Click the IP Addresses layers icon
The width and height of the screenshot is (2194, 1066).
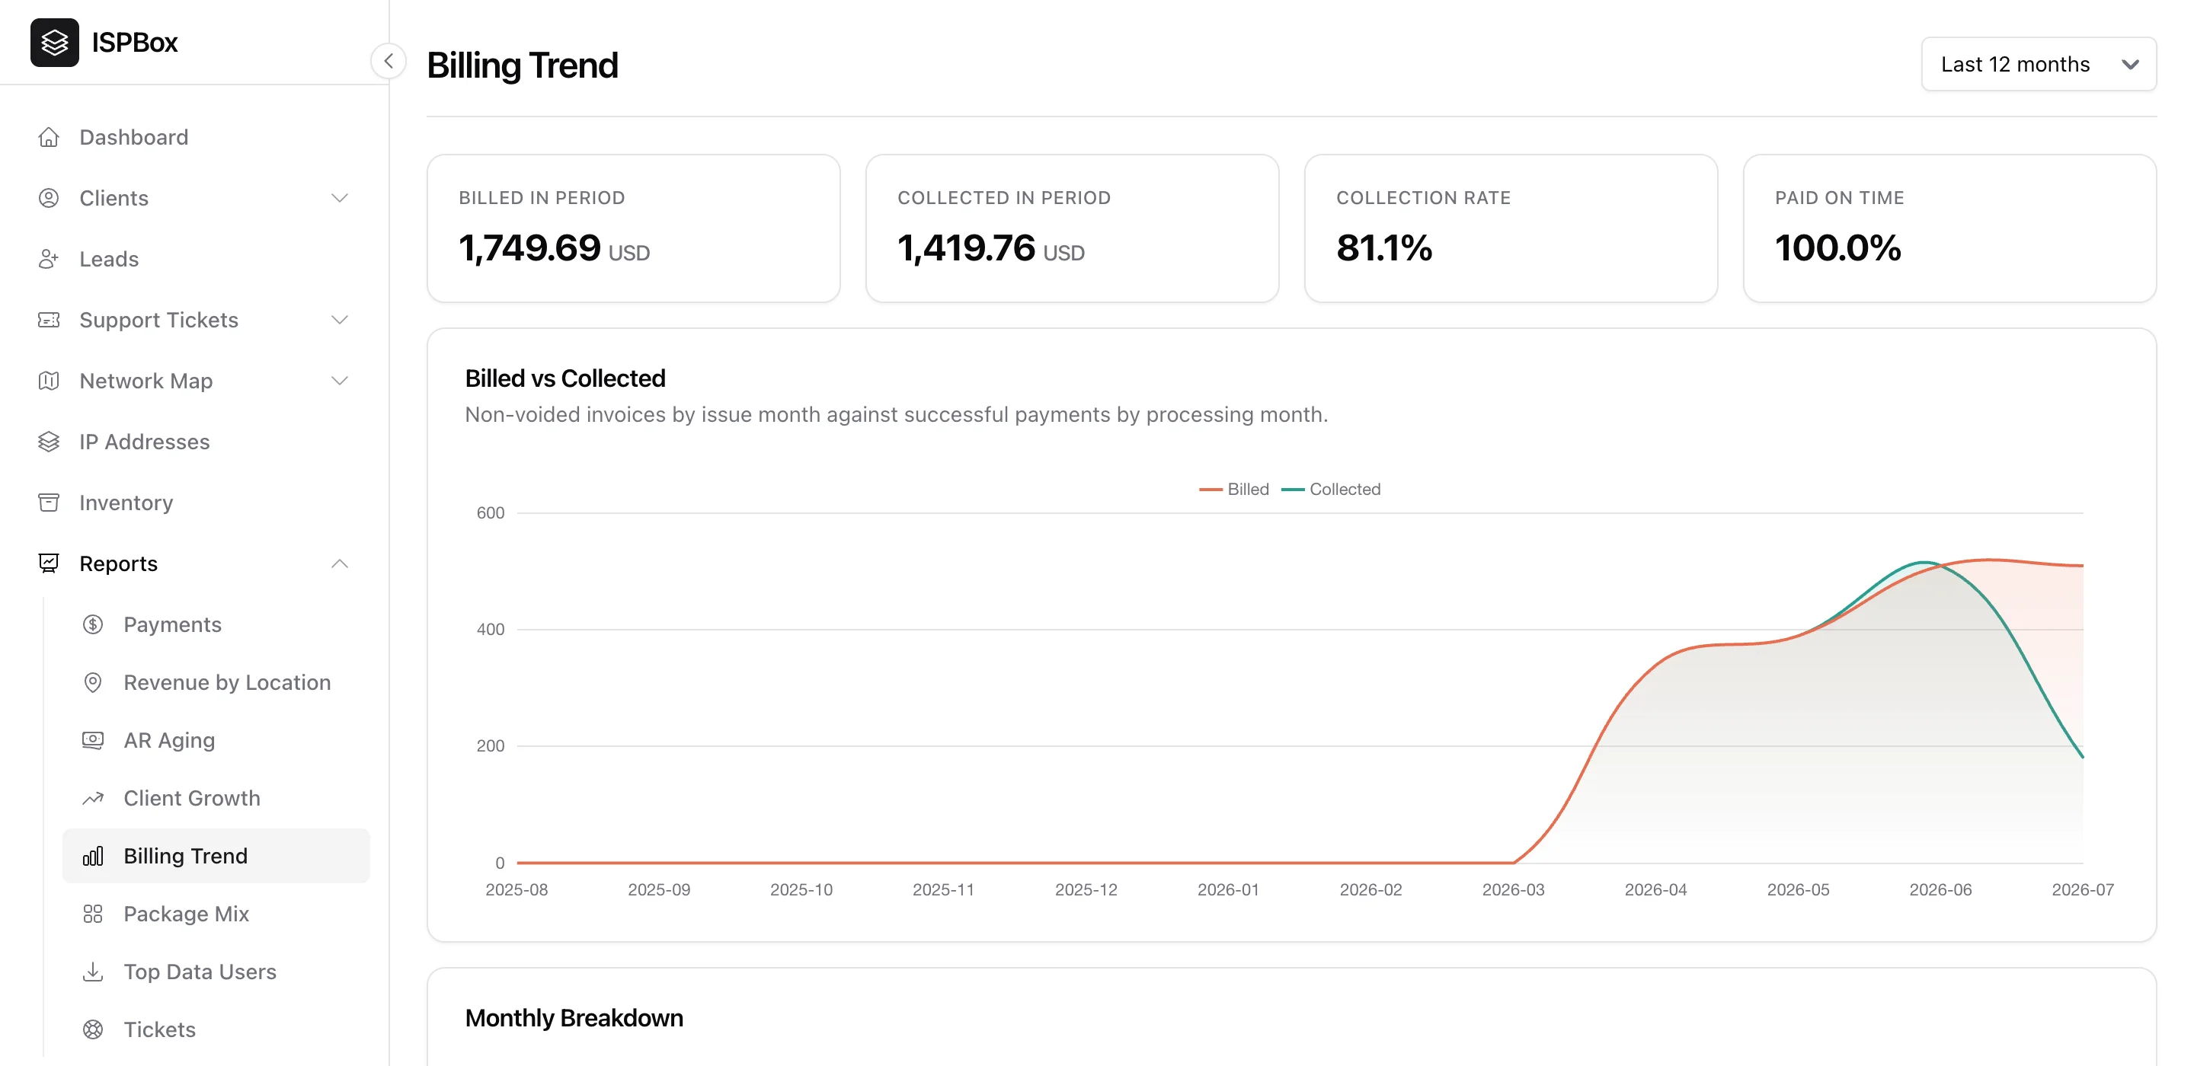[x=49, y=442]
